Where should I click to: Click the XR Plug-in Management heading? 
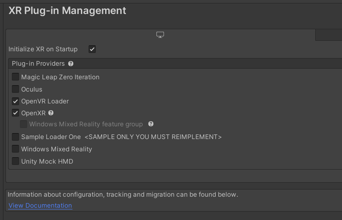tap(67, 11)
